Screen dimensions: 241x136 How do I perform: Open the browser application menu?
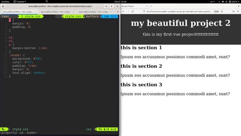[x=238, y=12]
